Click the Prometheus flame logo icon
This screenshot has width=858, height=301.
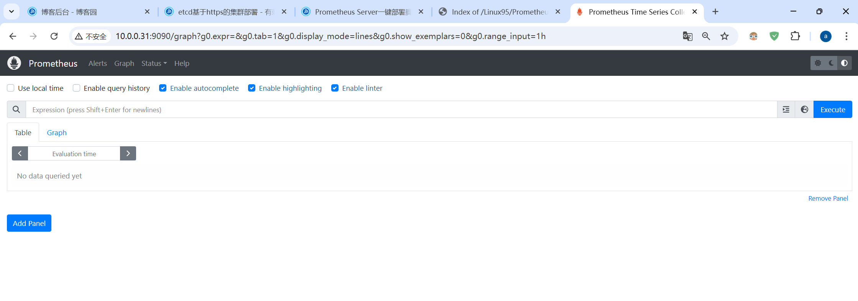(14, 63)
